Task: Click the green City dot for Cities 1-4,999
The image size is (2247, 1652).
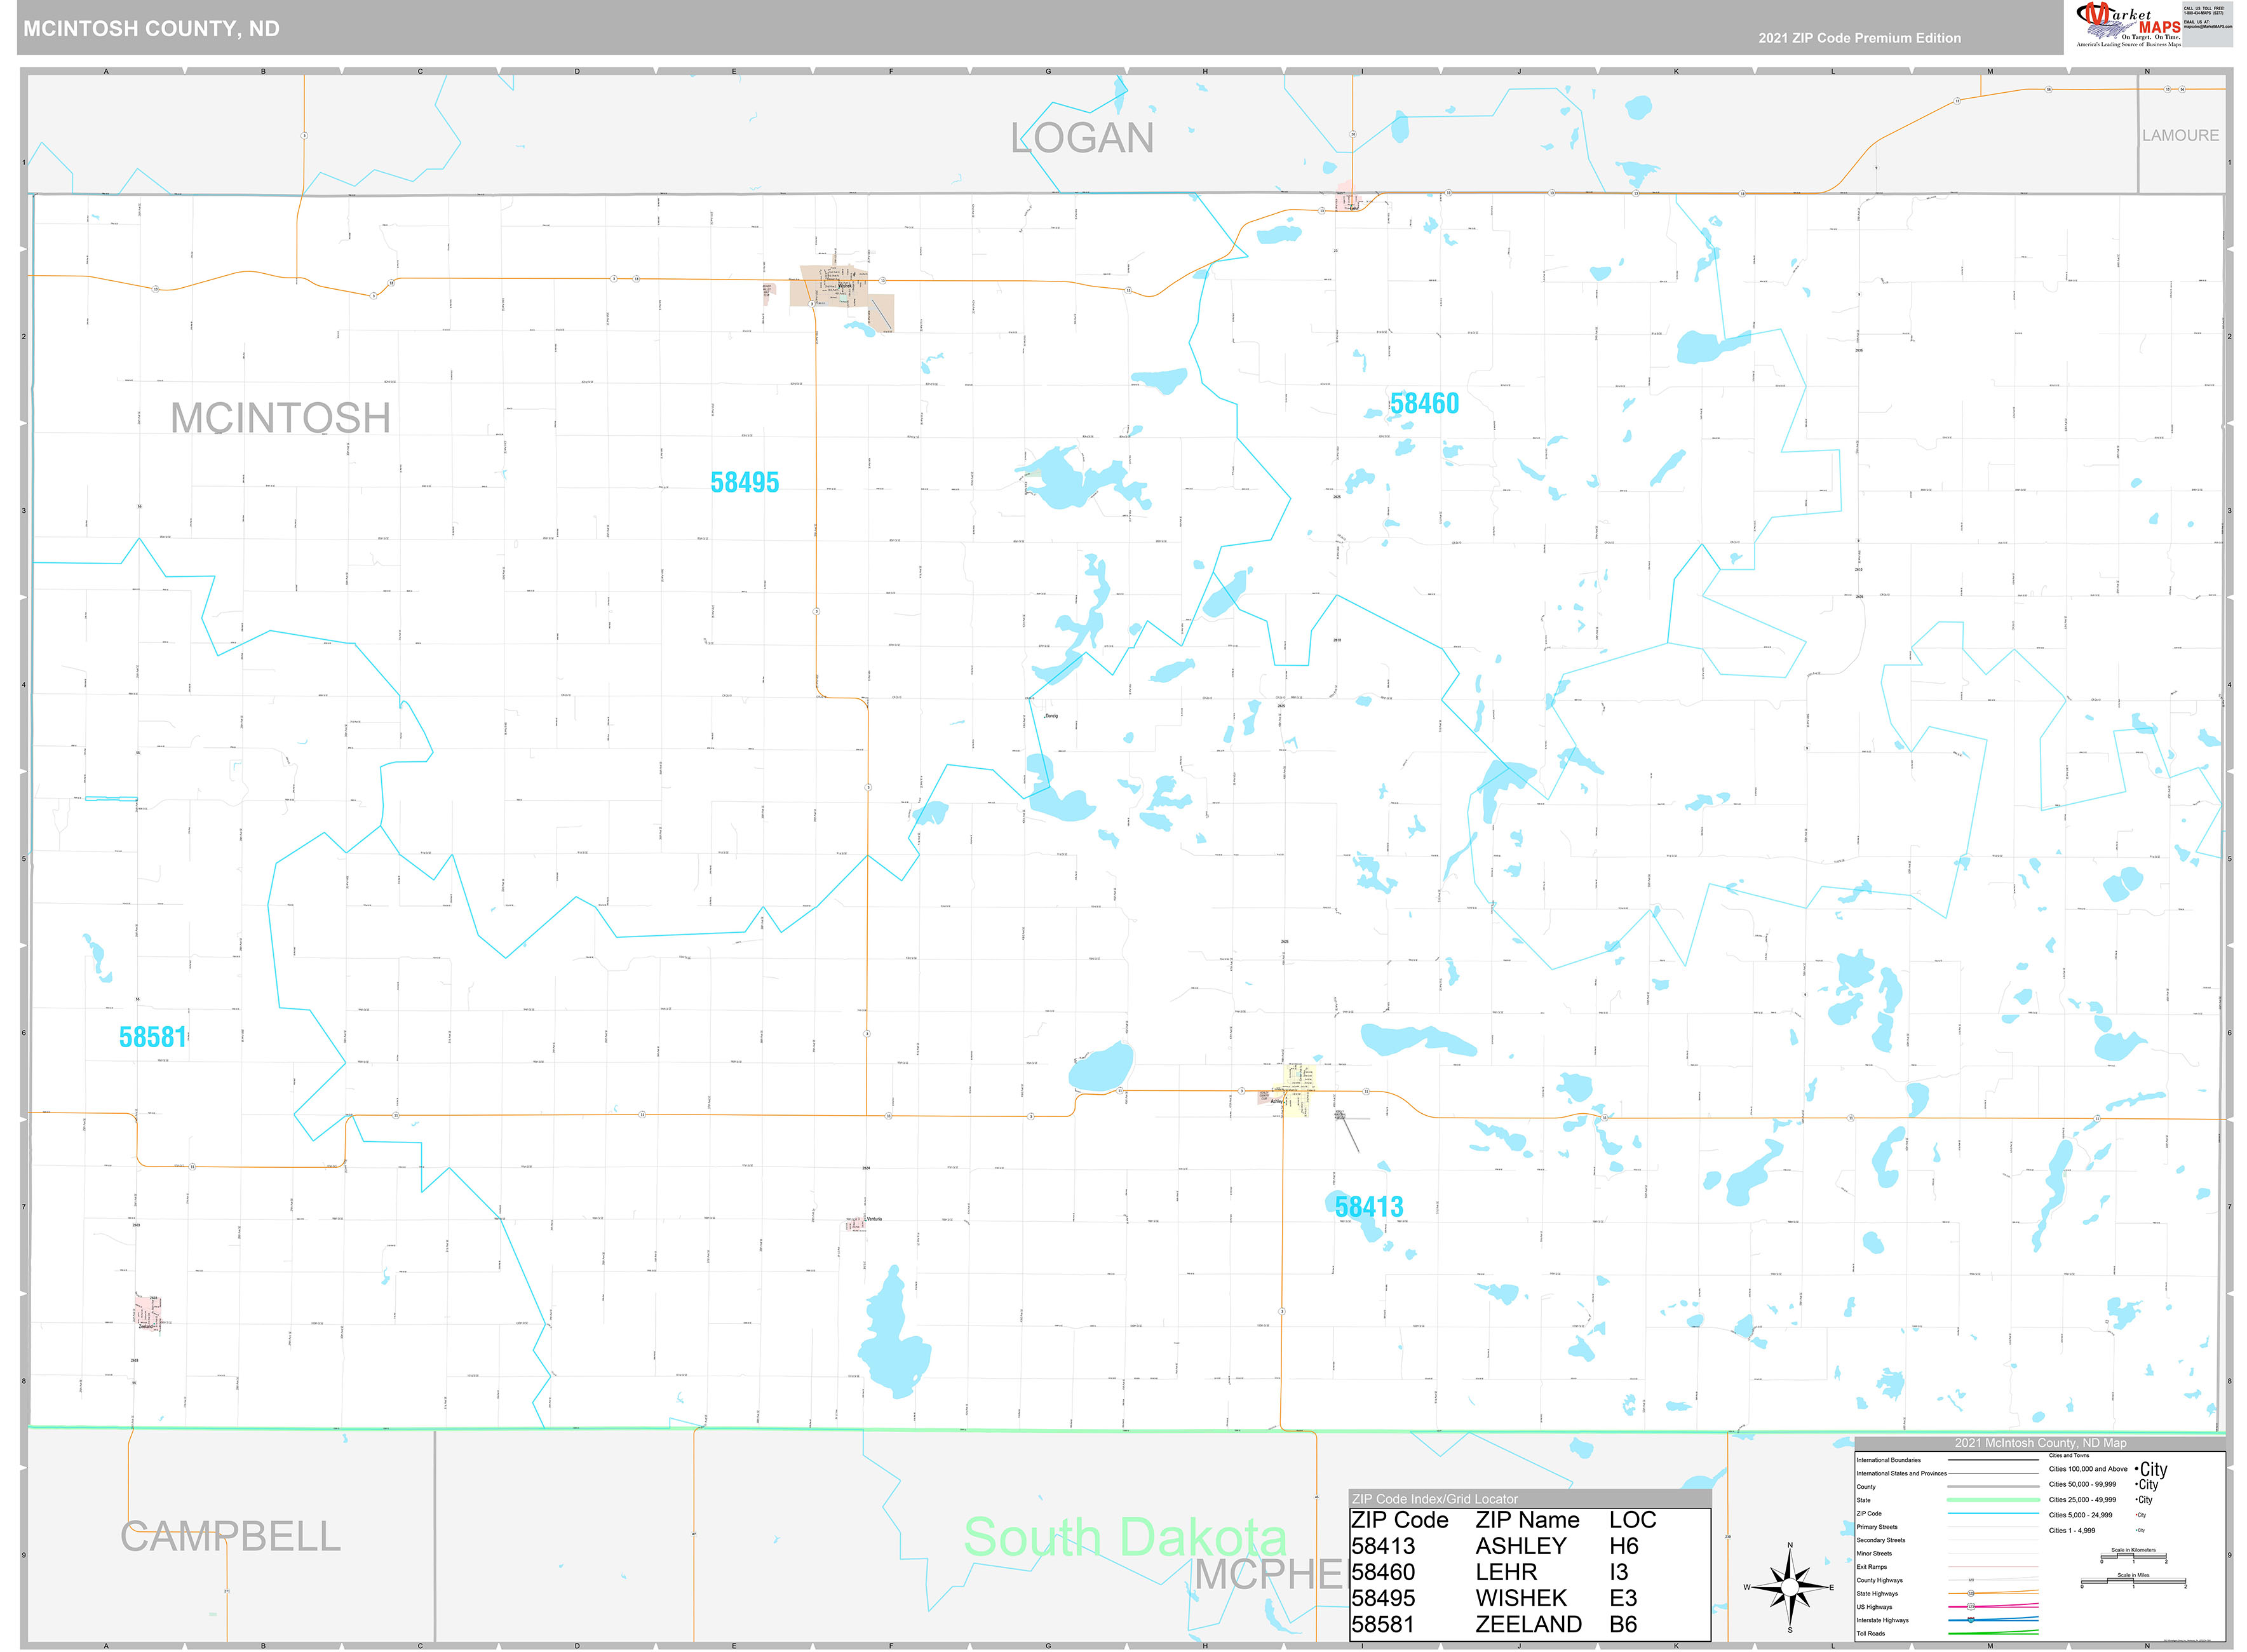Action: tap(2138, 1530)
